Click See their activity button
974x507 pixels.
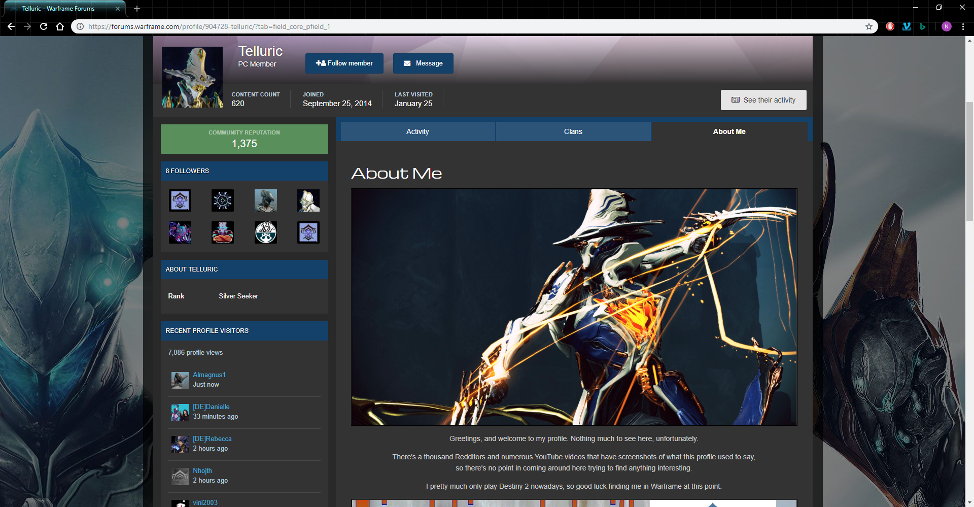point(763,100)
